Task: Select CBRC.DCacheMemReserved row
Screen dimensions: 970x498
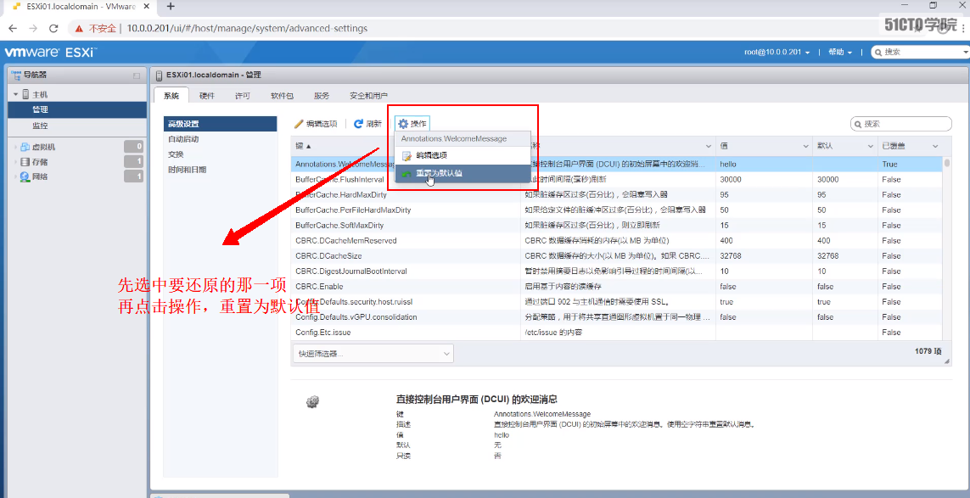Action: tap(617, 241)
